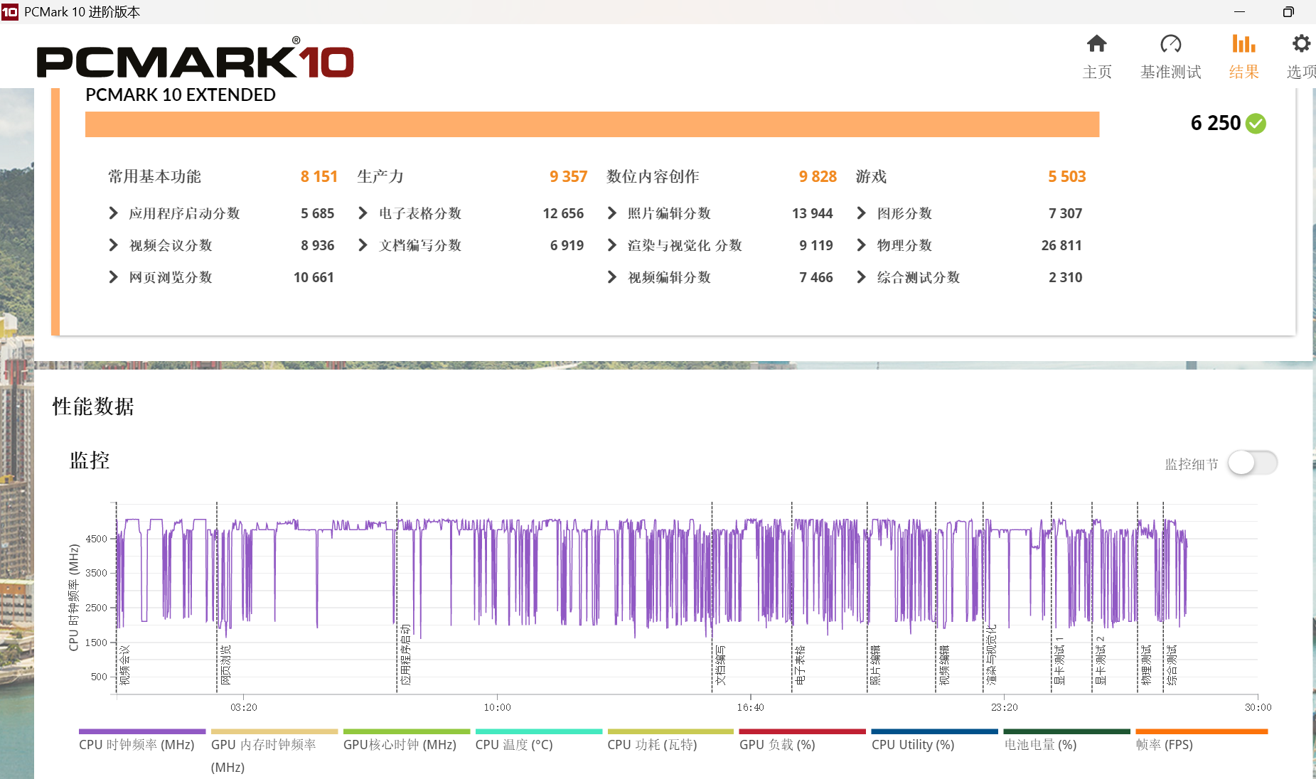The image size is (1316, 779).
Task: Toggle 电池电量 (%) dark green legend swatch
Action: point(1067,731)
